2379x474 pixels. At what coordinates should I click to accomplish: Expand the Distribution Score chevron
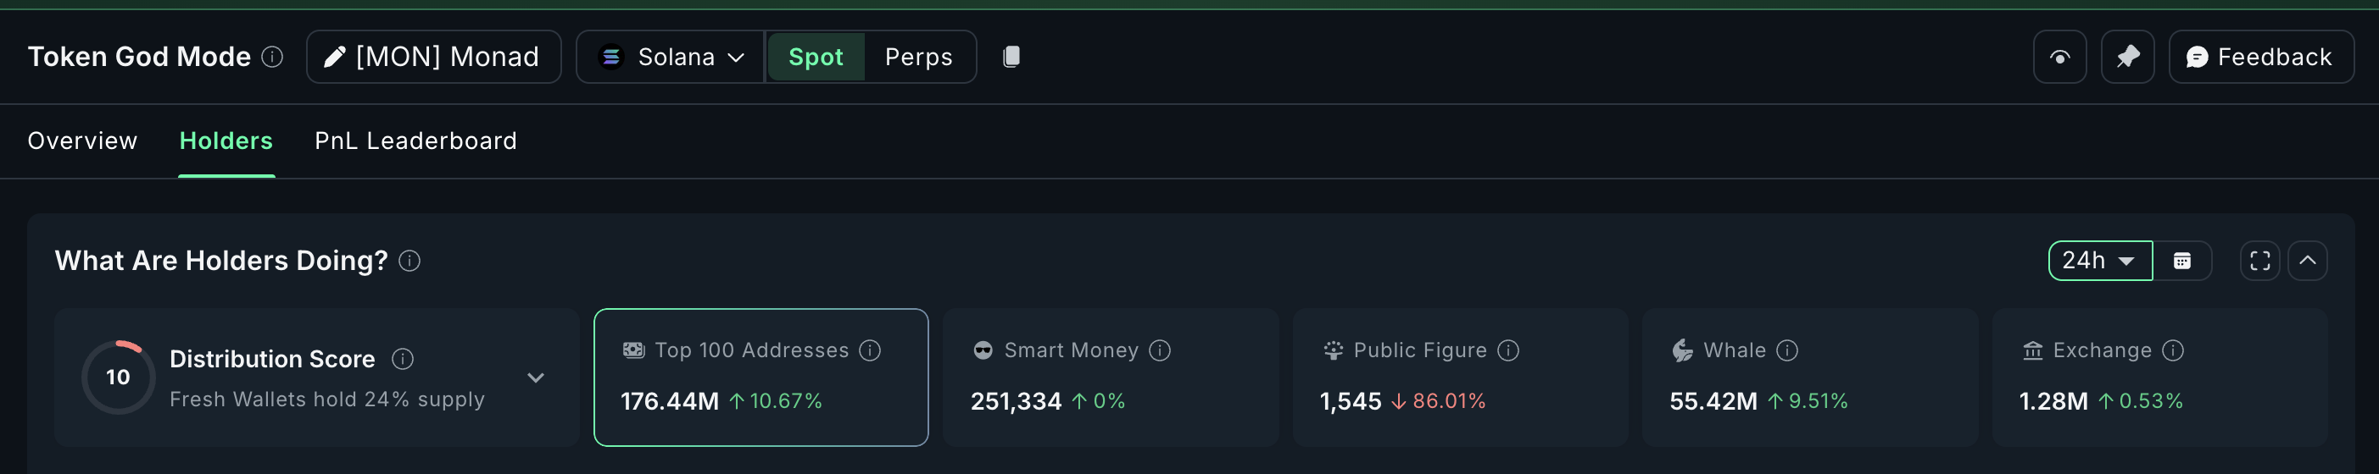click(x=536, y=378)
